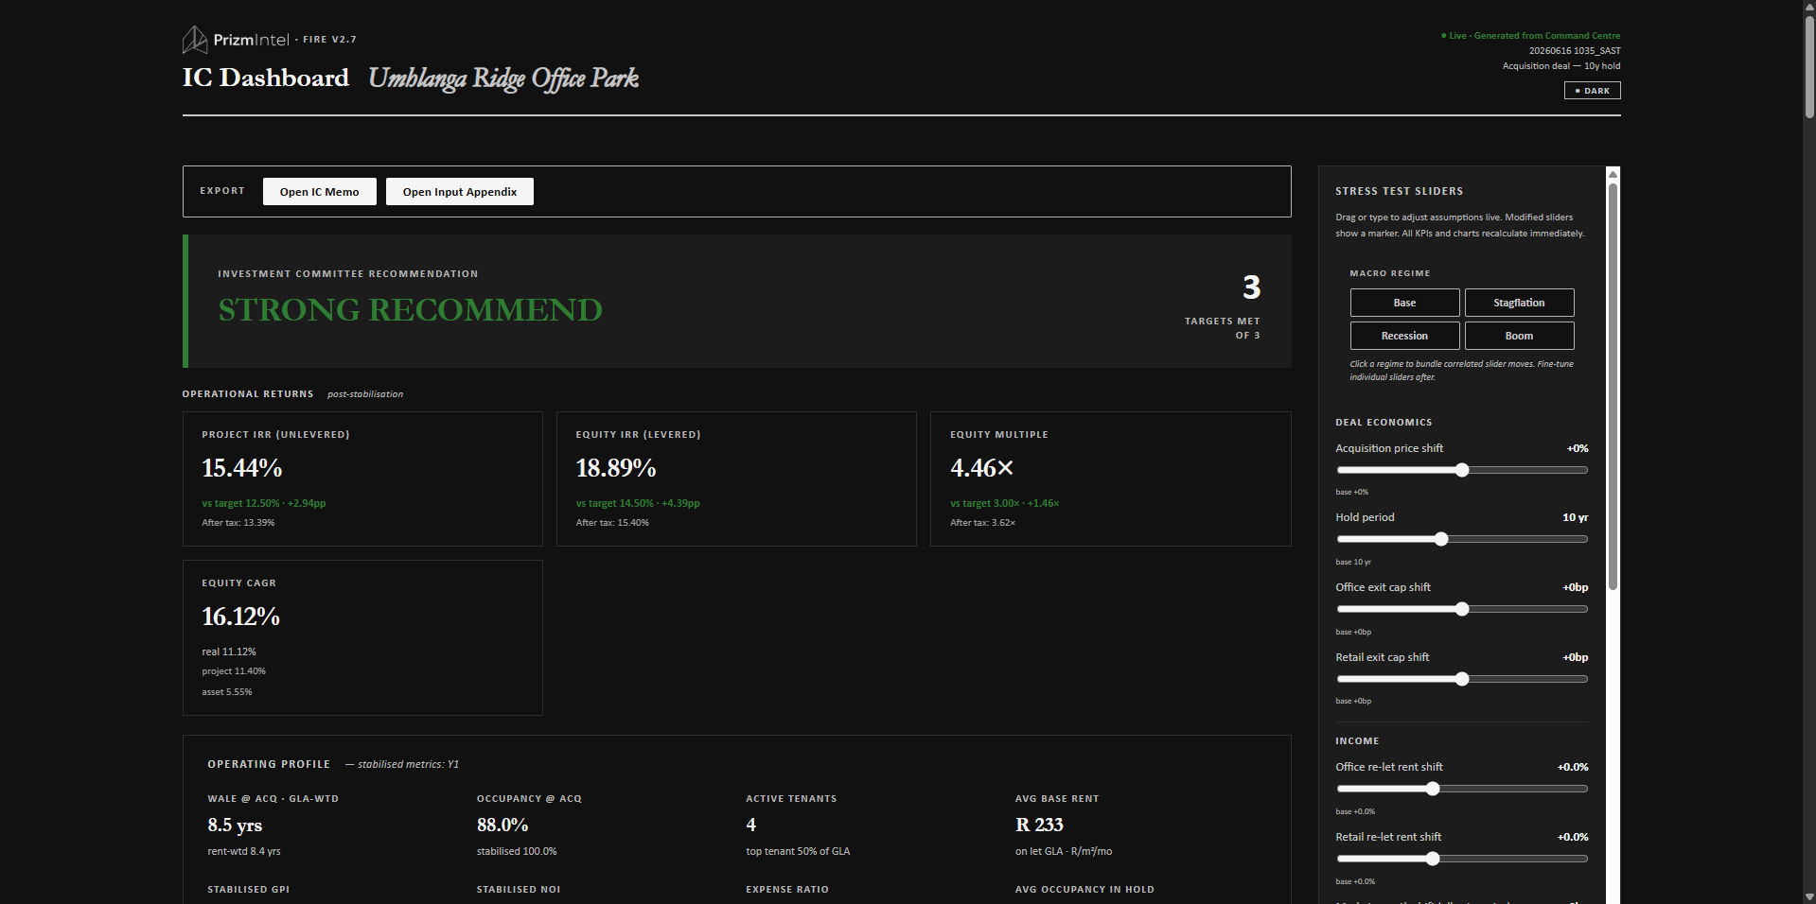Click the Acquisition price shift +0% value field
The height and width of the screenshot is (904, 1816).
point(1577,448)
